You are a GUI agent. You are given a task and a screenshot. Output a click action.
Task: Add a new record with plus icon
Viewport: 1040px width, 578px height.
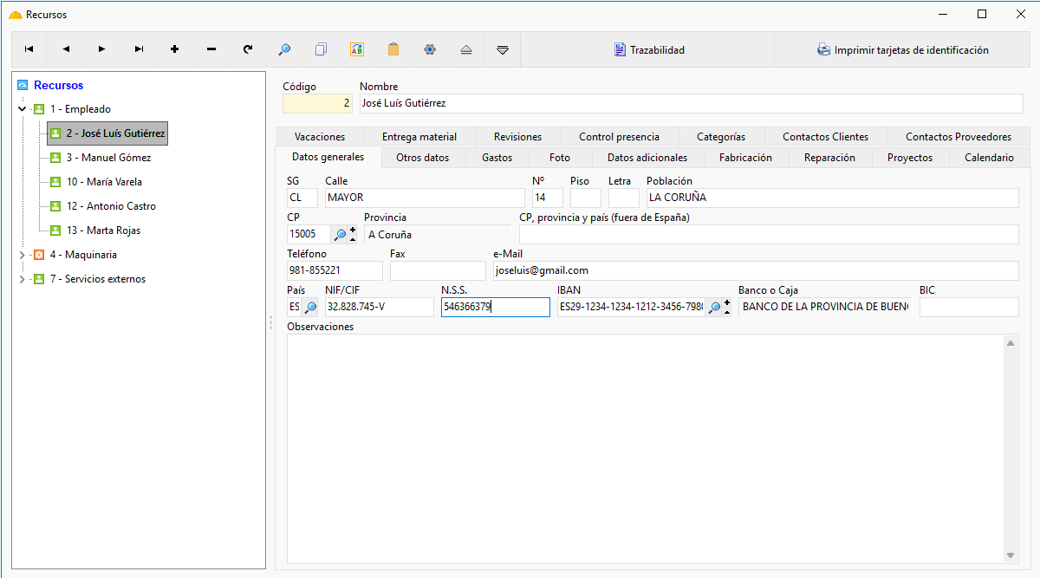click(175, 49)
